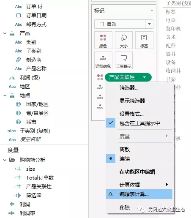Click calculated number icon beside Total订单数
Screen dimensions: 191x218
coord(18,177)
